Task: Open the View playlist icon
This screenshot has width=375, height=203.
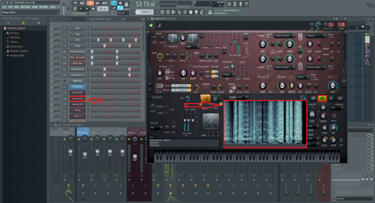Action: point(162,12)
